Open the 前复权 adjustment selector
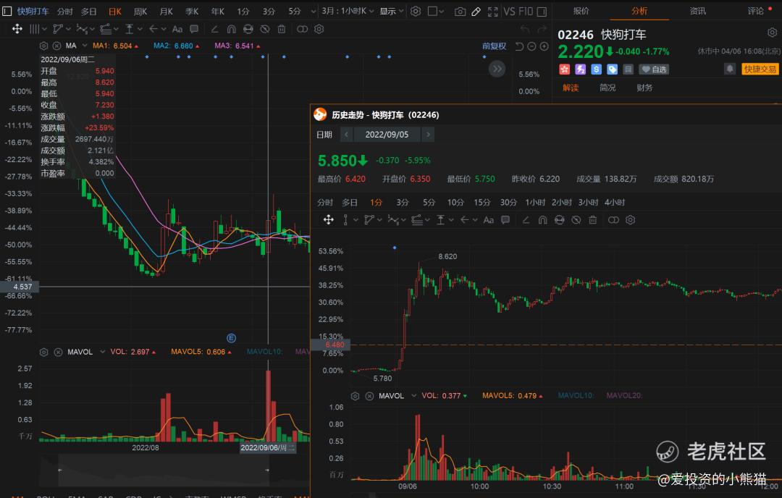The height and width of the screenshot is (498, 782). point(494,46)
